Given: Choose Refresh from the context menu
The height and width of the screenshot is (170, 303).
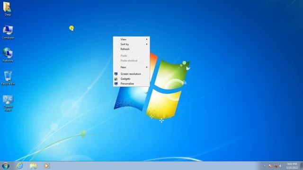Looking at the screenshot, I should pyautogui.click(x=132, y=49).
